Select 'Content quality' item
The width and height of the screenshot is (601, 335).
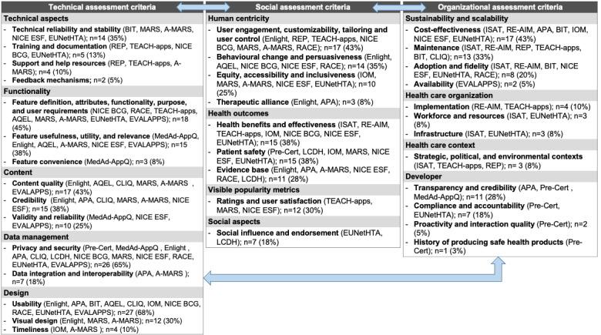38,183
